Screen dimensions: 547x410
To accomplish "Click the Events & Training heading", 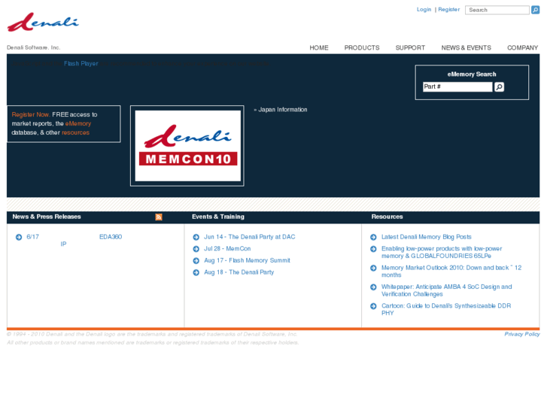I will coord(218,217).
